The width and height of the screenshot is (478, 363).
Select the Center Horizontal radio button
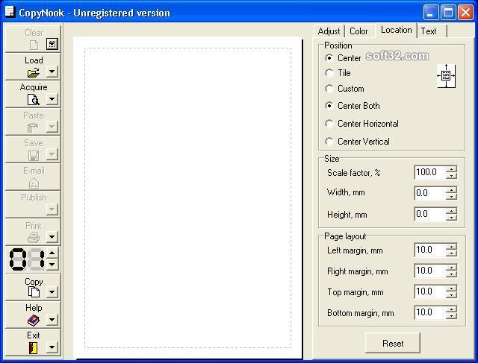click(x=329, y=124)
